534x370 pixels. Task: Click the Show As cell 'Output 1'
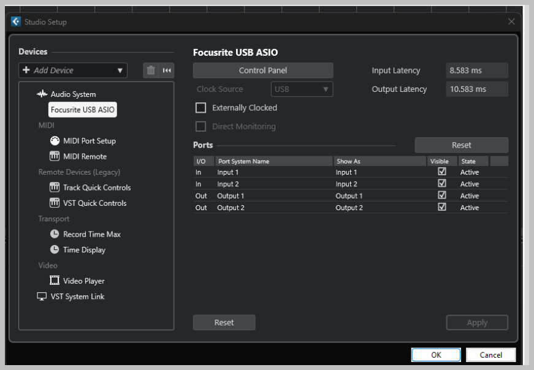[349, 196]
